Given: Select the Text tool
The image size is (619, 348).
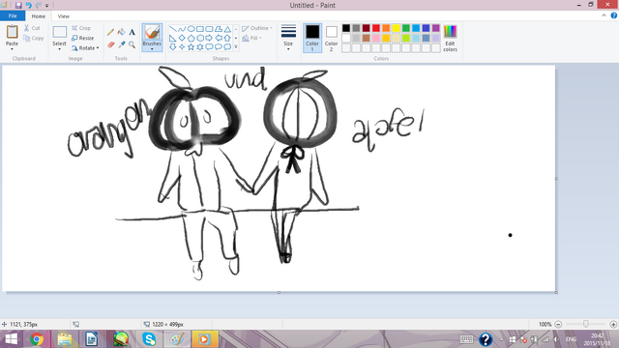Looking at the screenshot, I should tap(132, 32).
